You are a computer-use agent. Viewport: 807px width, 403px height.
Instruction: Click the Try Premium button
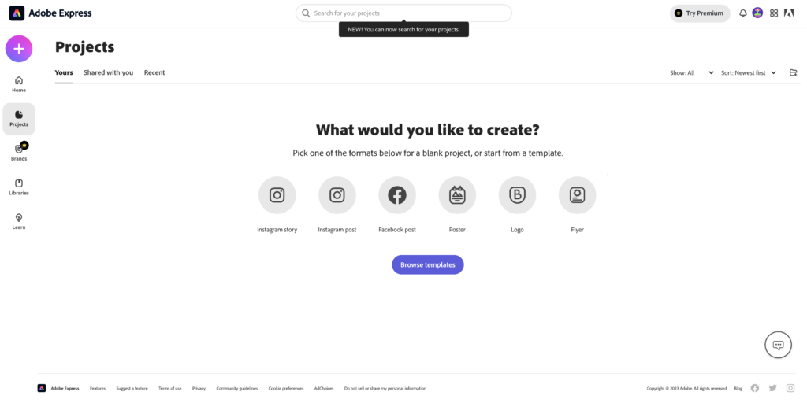[700, 13]
